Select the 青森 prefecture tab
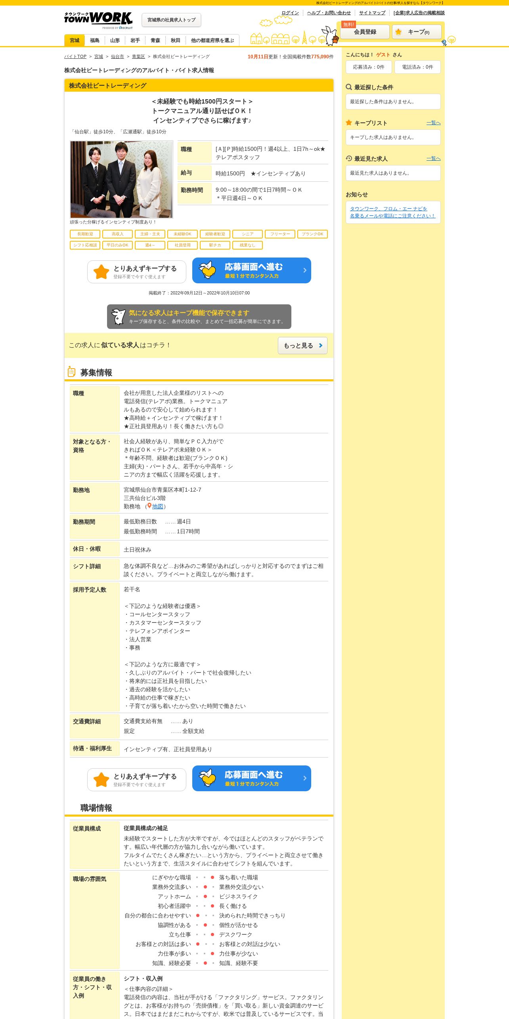This screenshot has width=509, height=1019. click(155, 40)
